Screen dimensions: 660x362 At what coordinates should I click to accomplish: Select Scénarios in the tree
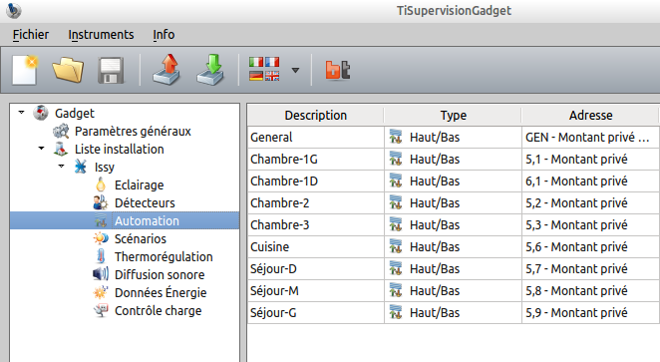click(x=141, y=238)
